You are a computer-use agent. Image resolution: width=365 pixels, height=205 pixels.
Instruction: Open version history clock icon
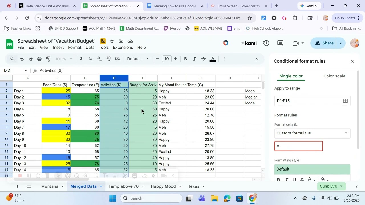(x=266, y=43)
